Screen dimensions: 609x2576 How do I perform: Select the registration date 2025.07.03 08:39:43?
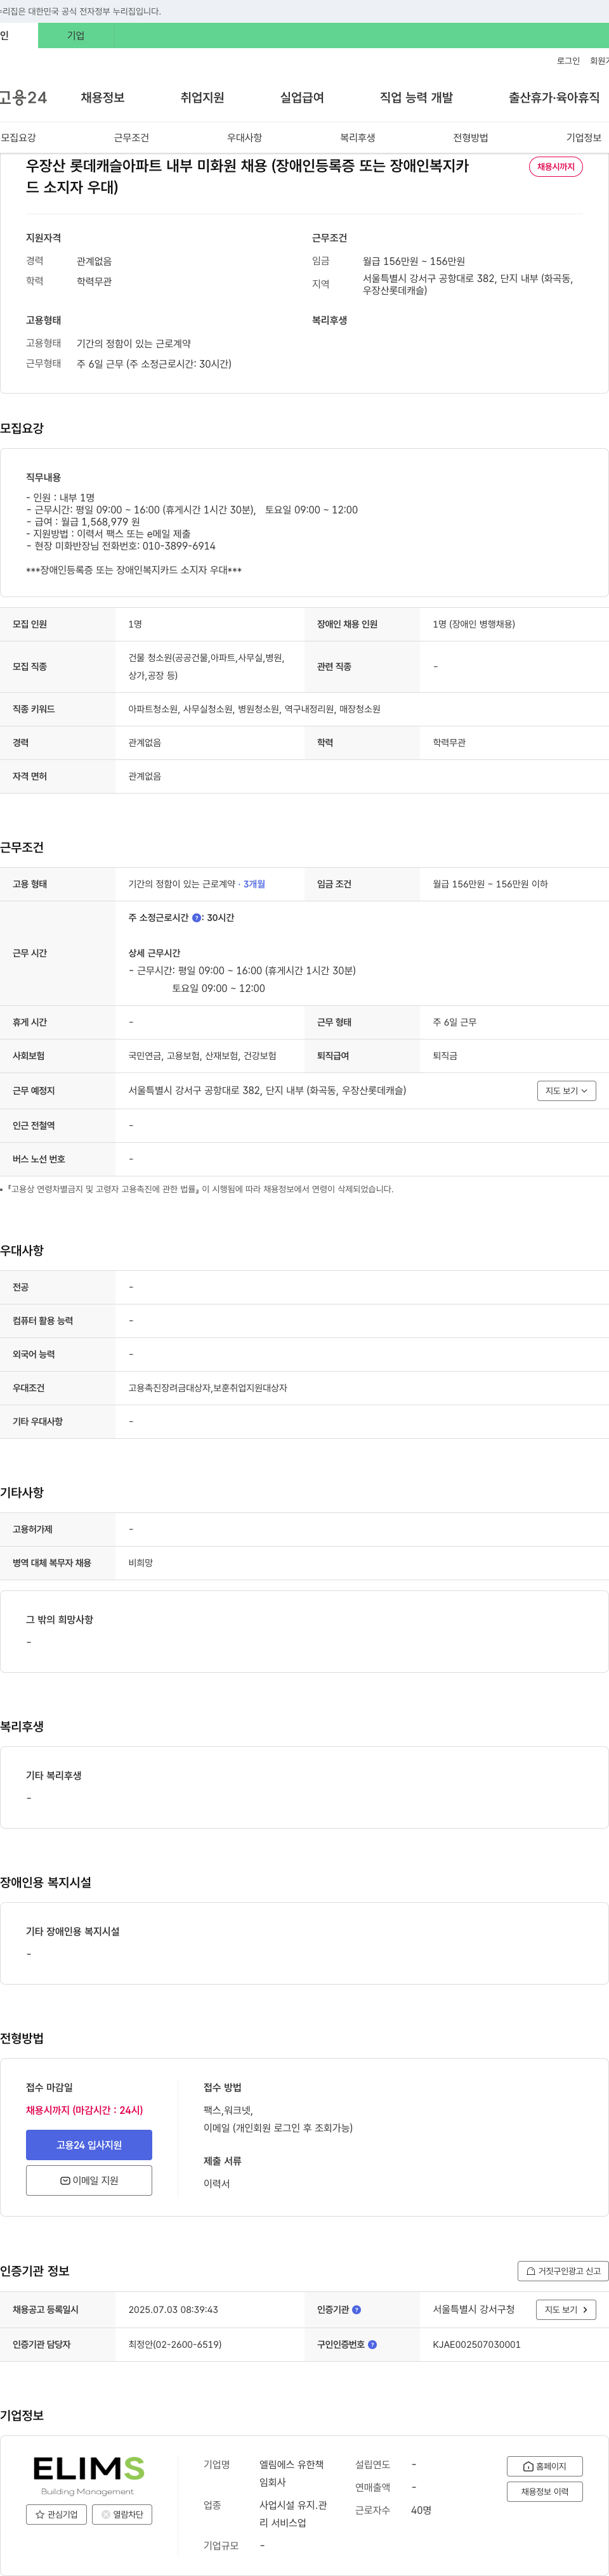pyautogui.click(x=173, y=2309)
